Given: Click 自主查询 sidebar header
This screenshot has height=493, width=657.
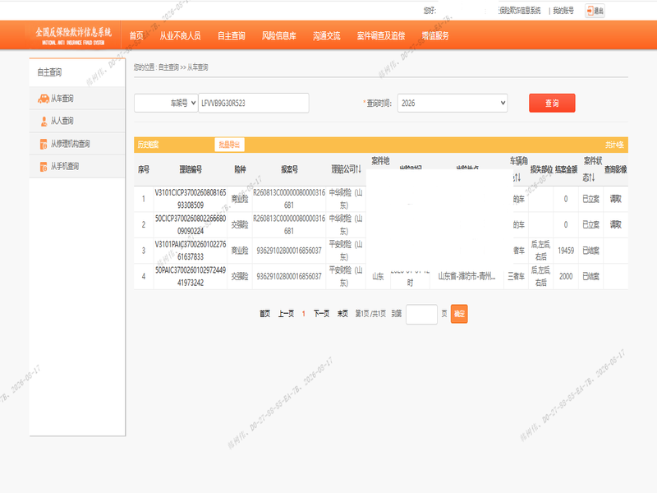Looking at the screenshot, I should point(49,72).
